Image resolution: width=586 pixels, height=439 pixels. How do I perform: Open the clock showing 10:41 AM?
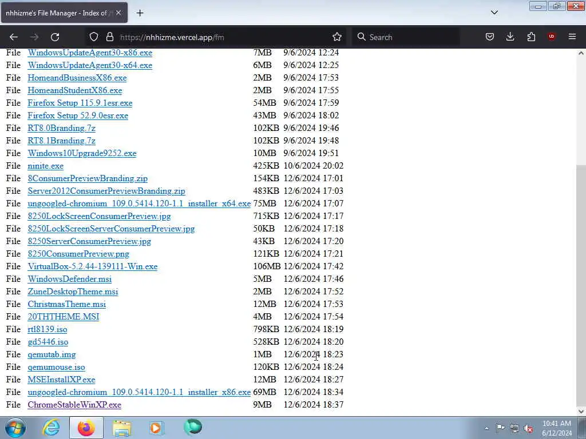[x=556, y=428]
